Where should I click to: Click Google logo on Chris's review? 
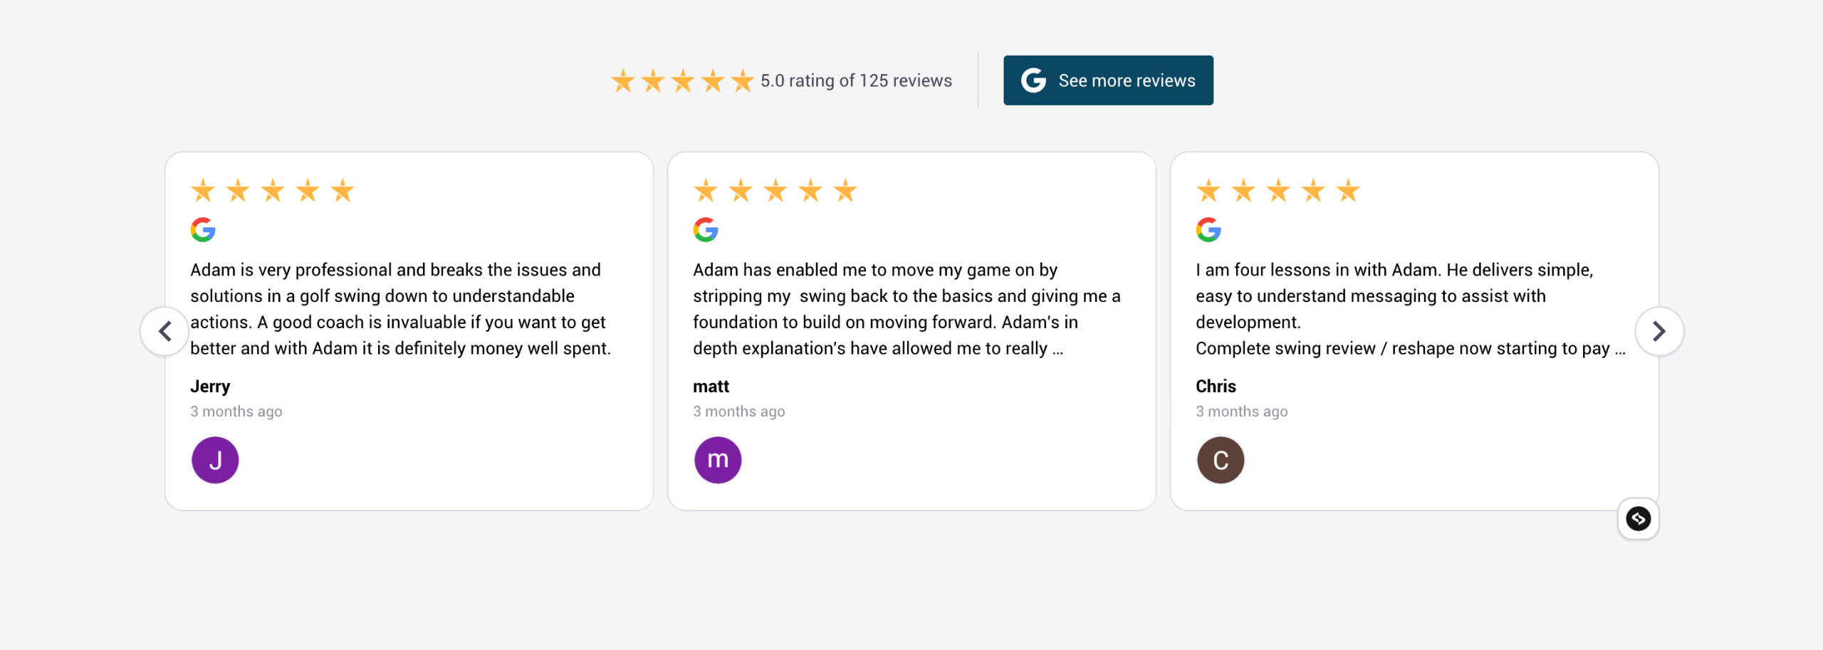[1208, 230]
